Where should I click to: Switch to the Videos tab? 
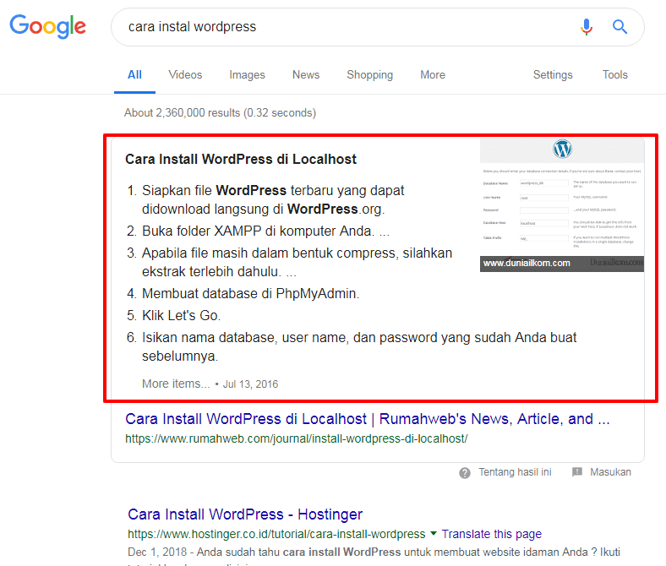click(185, 75)
